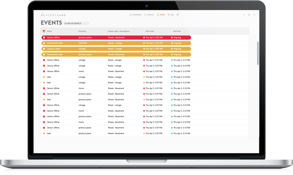Click the events list vertical scrollbar
Viewport: 293px width, 175px height.
258,53
